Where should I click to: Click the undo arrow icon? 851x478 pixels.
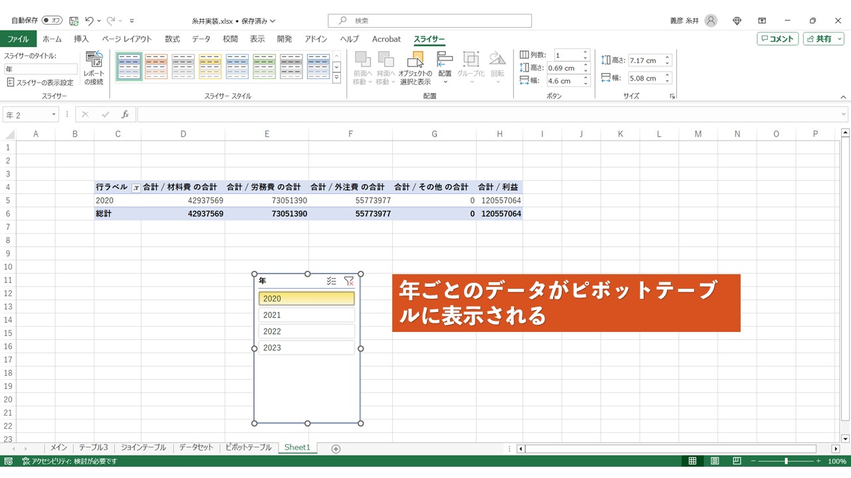coord(90,21)
